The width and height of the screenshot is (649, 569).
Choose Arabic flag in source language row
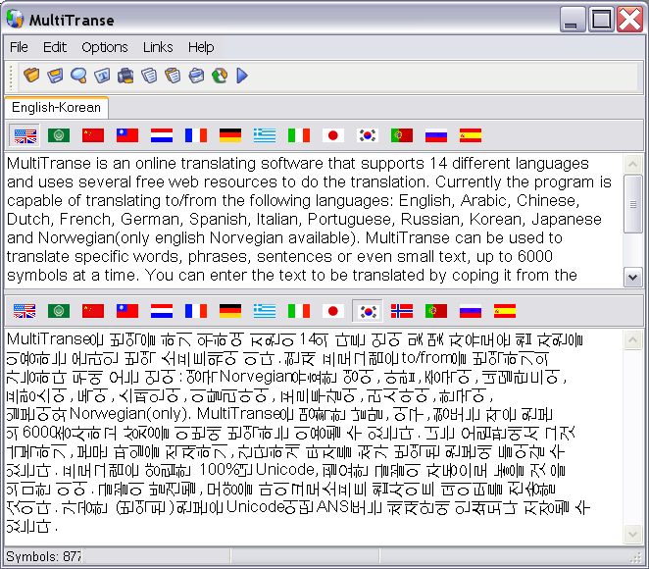[x=59, y=135]
